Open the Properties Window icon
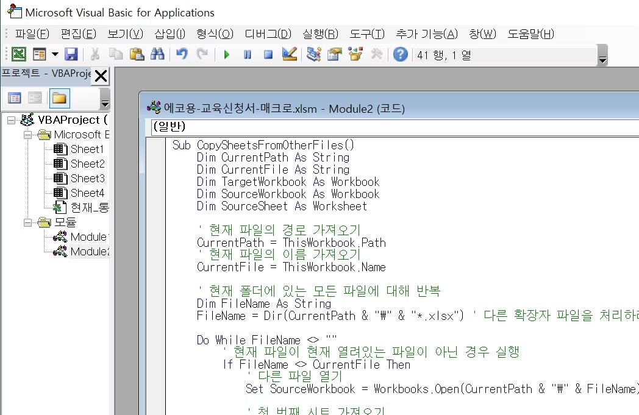This screenshot has height=415, width=639. (334, 54)
